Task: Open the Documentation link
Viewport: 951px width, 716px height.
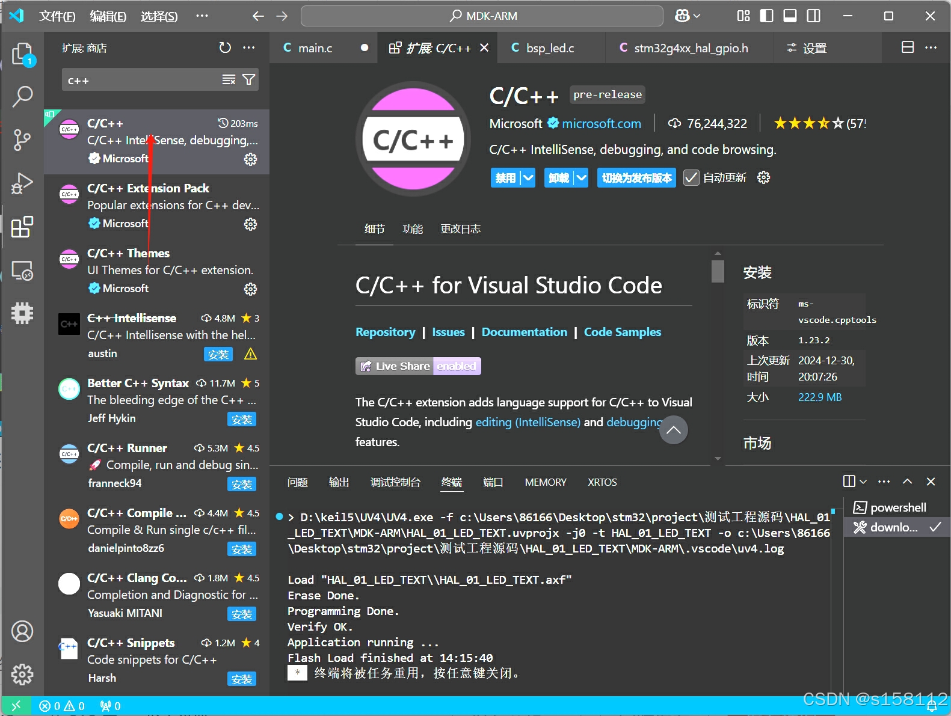Action: point(524,332)
